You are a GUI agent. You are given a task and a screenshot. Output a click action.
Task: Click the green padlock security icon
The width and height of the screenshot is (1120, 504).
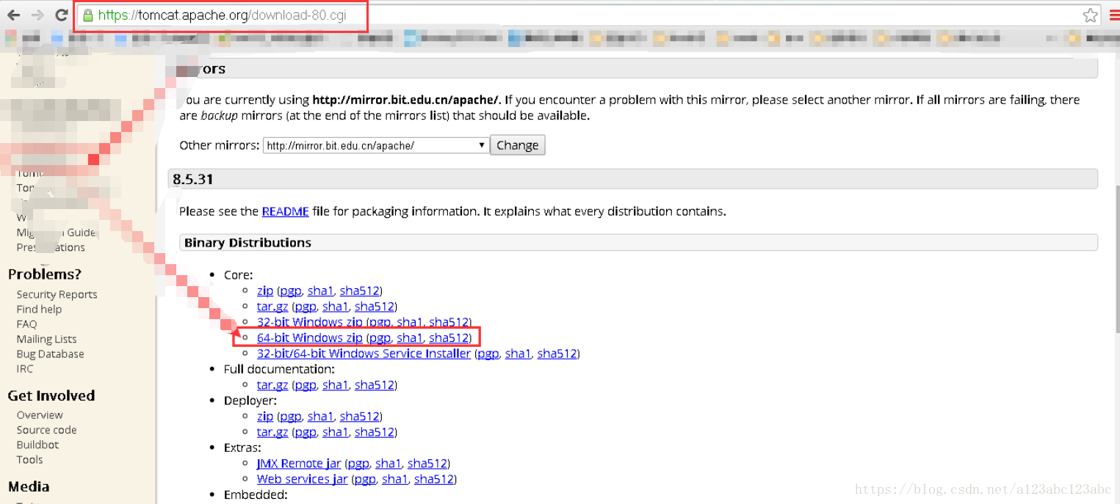coord(88,15)
